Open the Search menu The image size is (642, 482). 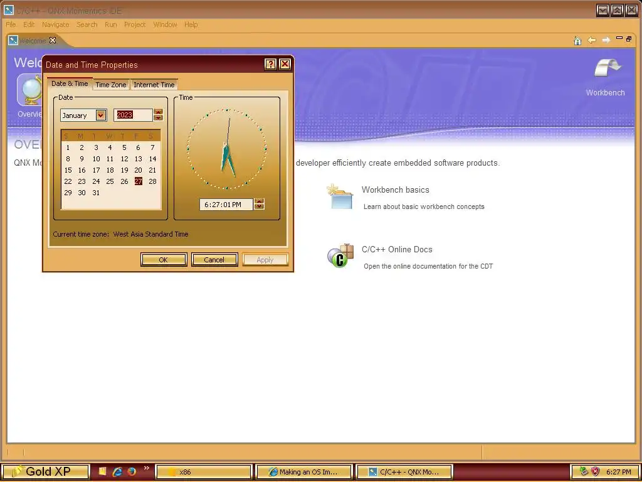tap(87, 24)
